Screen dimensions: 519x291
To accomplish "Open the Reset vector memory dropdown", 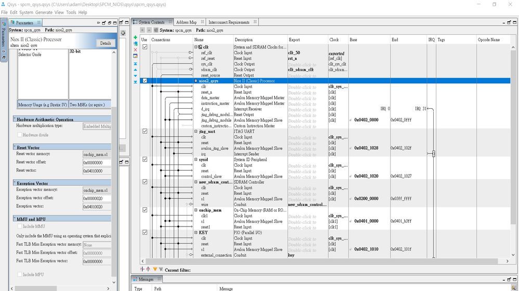I will [96, 155].
